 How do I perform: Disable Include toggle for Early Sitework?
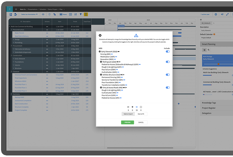click(x=168, y=52)
